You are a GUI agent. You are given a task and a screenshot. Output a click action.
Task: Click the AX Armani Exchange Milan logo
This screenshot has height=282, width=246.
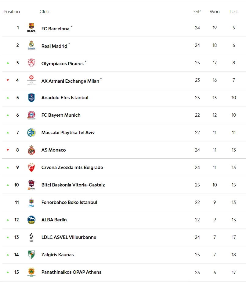(31, 80)
